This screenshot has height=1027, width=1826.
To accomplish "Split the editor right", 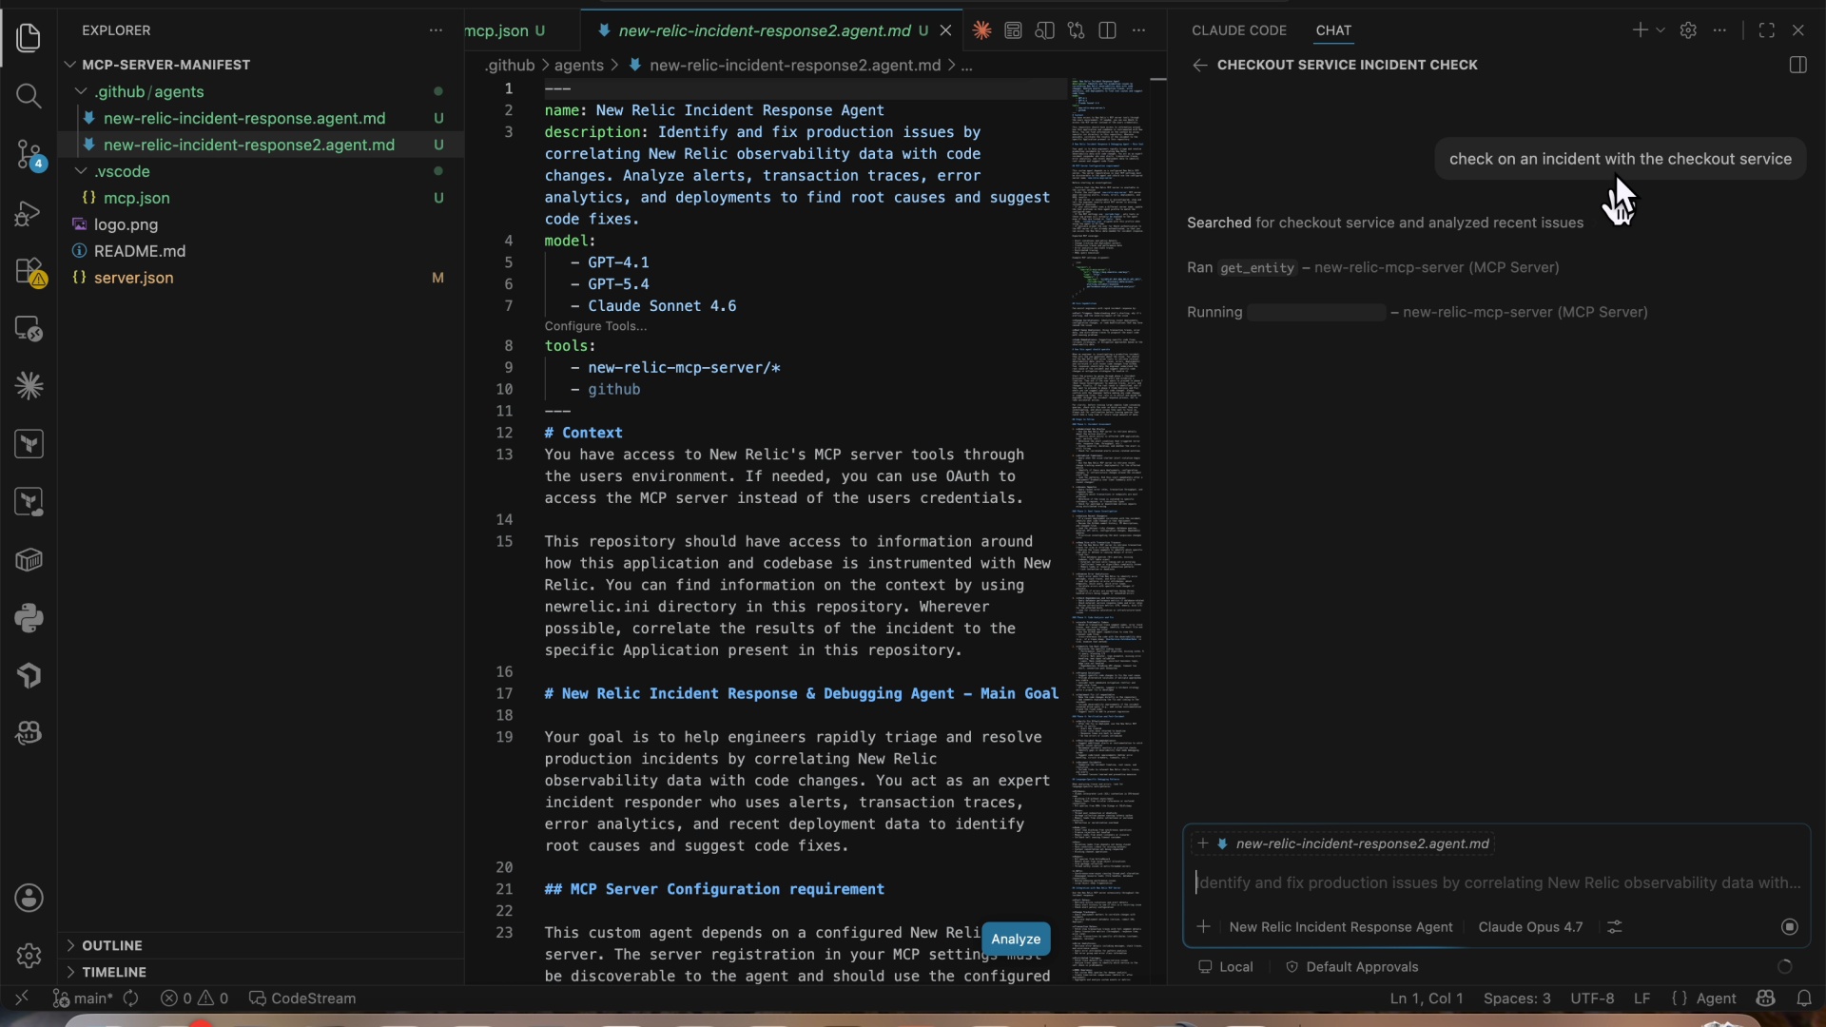I will point(1107,30).
